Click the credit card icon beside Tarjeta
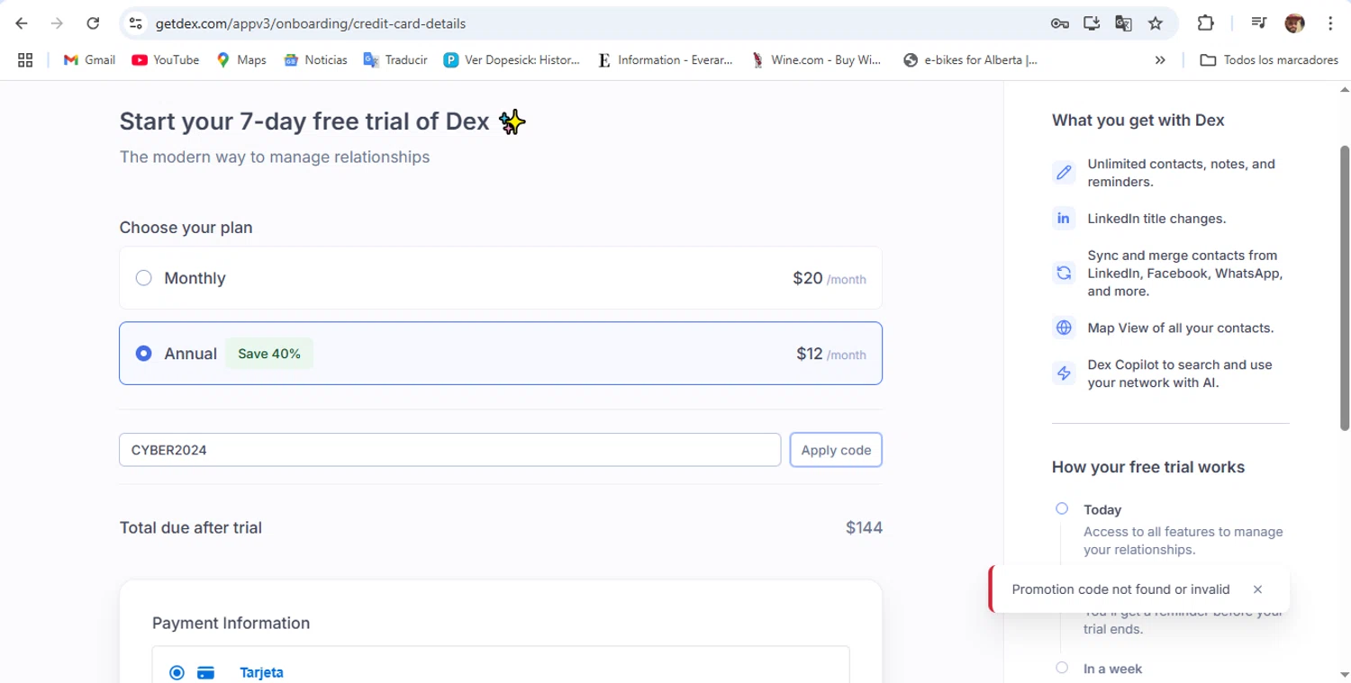Viewport: 1351px width, 683px height. click(205, 672)
